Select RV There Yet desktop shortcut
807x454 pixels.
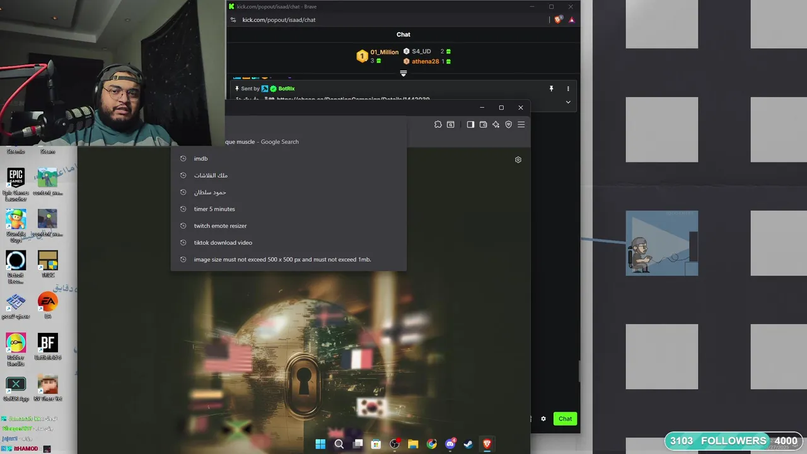(48, 388)
